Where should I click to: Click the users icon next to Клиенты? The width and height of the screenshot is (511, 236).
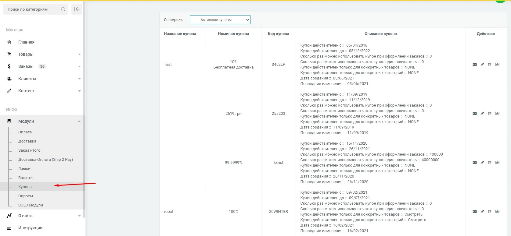pyautogui.click(x=9, y=79)
